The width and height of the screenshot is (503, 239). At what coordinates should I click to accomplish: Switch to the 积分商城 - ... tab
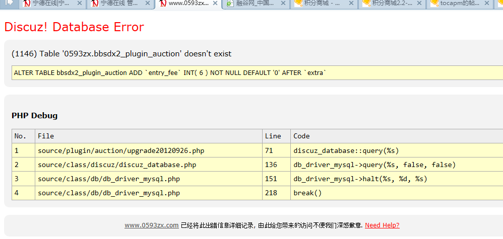(324, 4)
